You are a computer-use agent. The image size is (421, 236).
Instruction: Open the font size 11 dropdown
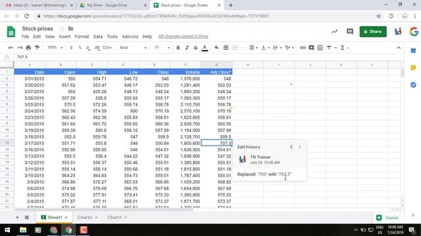click(162, 48)
